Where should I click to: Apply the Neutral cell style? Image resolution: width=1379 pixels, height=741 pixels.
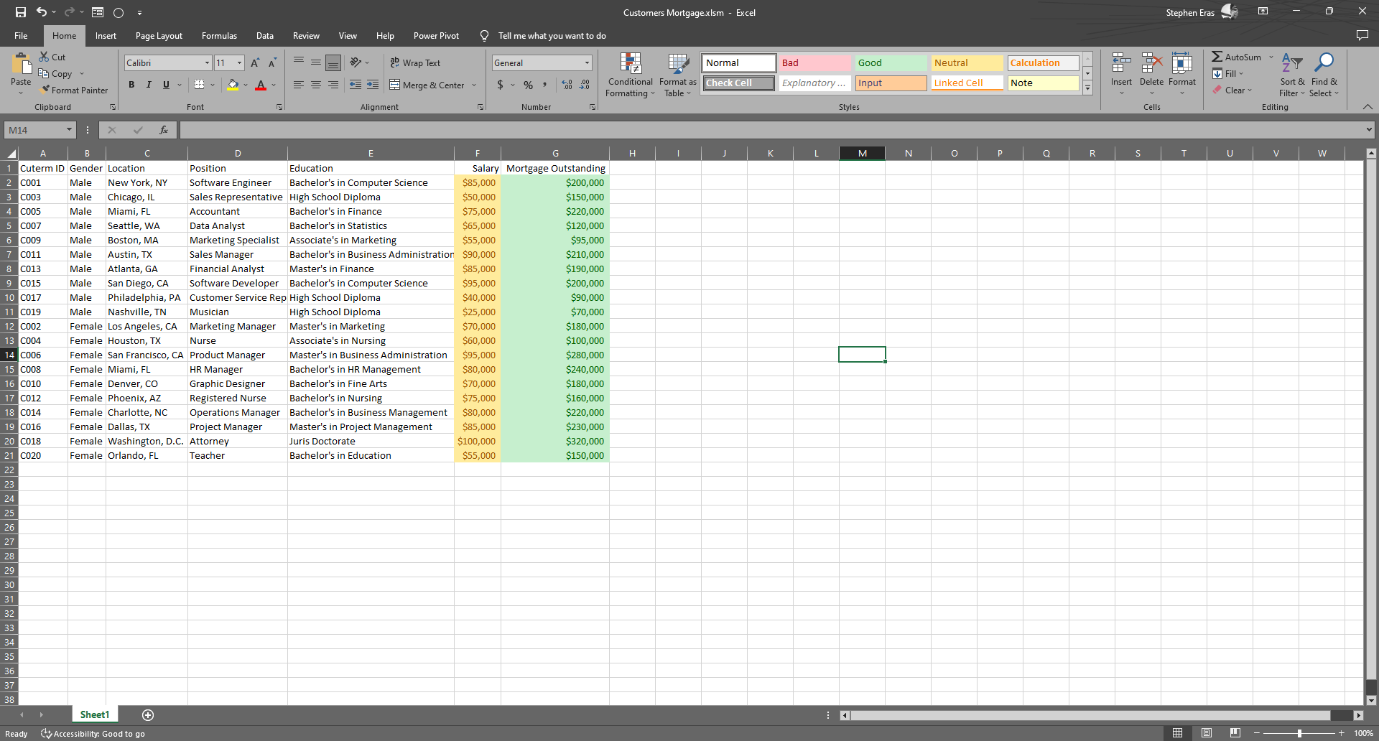(x=967, y=63)
